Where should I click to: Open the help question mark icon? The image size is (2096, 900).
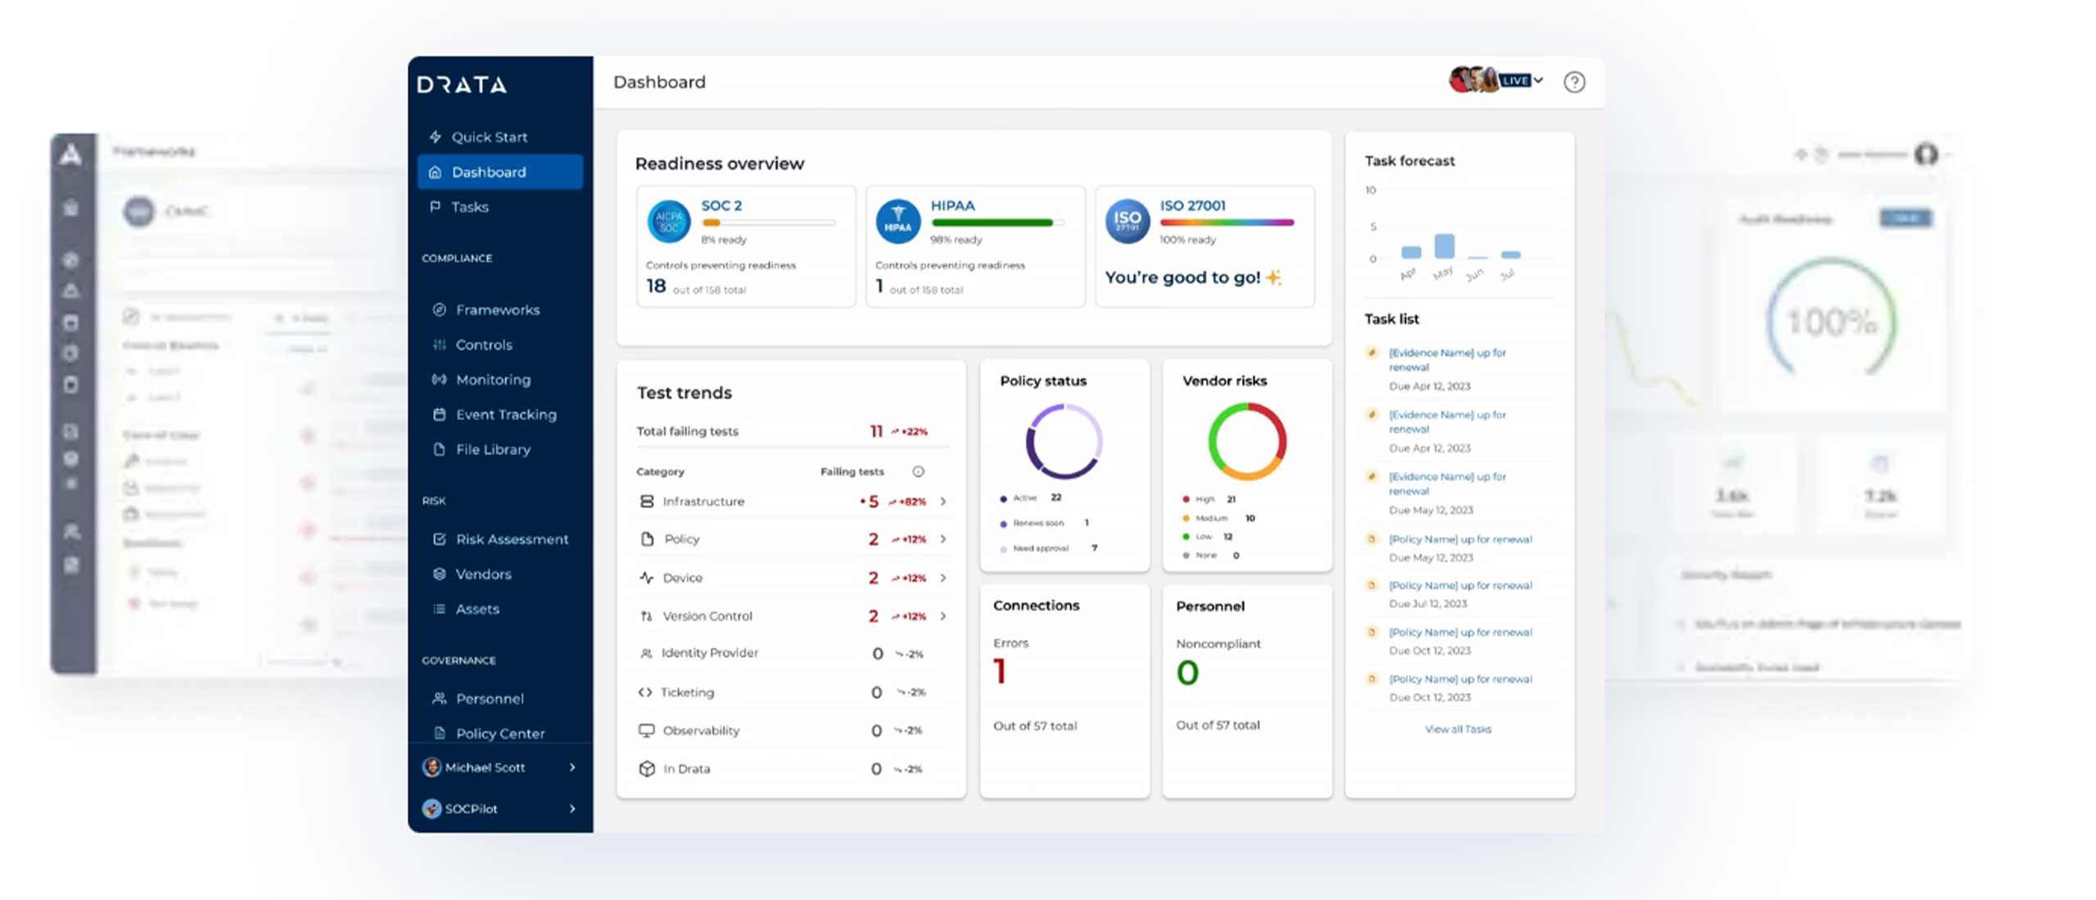click(1574, 82)
